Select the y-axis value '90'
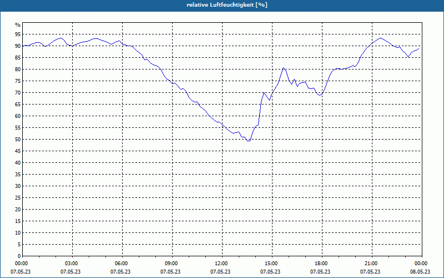Image resolution: width=444 pixels, height=278 pixels. (18, 46)
